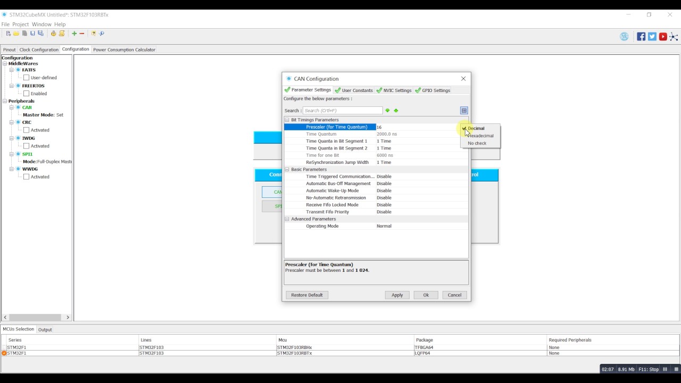Click the Cancel button
Image resolution: width=681 pixels, height=383 pixels.
coord(454,295)
